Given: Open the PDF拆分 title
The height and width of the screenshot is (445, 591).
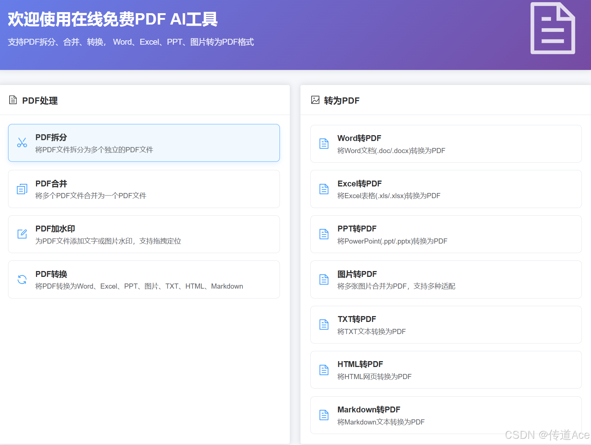Looking at the screenshot, I should pos(51,137).
